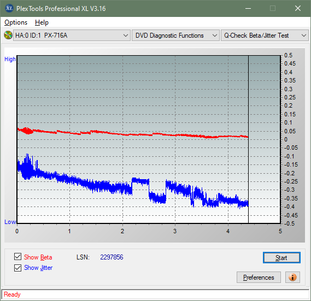Click the vertical end marker line in graph
This screenshot has height=301, width=311.
[x=248, y=139]
